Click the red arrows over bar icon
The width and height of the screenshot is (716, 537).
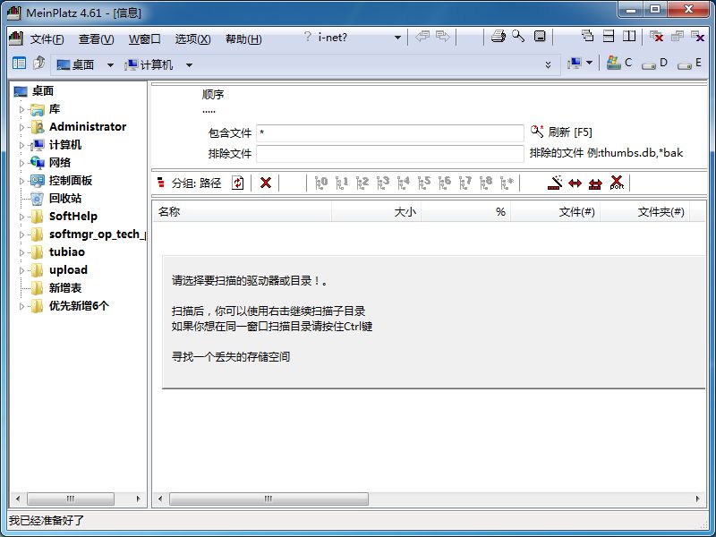coord(595,183)
